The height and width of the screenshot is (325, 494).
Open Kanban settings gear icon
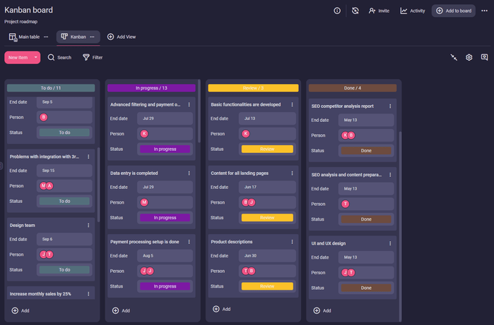coord(469,57)
